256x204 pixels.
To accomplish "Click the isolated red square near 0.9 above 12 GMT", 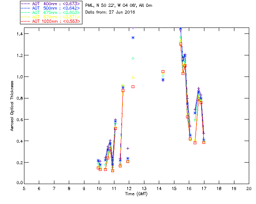I will [x=133, y=86].
